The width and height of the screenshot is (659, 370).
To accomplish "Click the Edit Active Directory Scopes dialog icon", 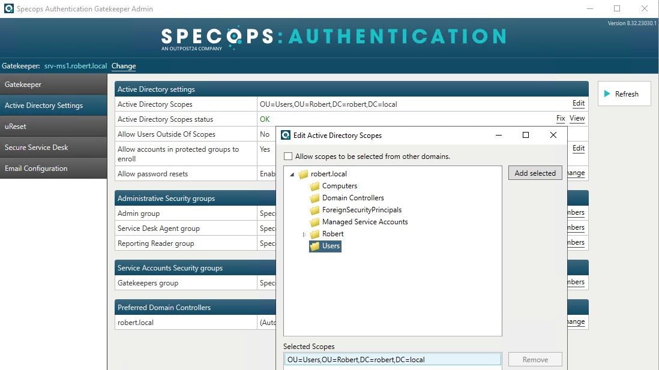I will (286, 136).
